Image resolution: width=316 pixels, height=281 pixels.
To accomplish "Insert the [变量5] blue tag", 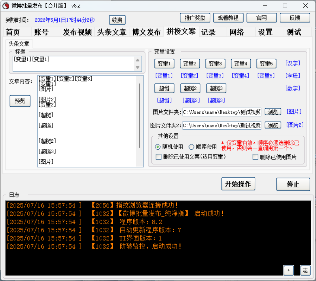I will click(266, 76).
